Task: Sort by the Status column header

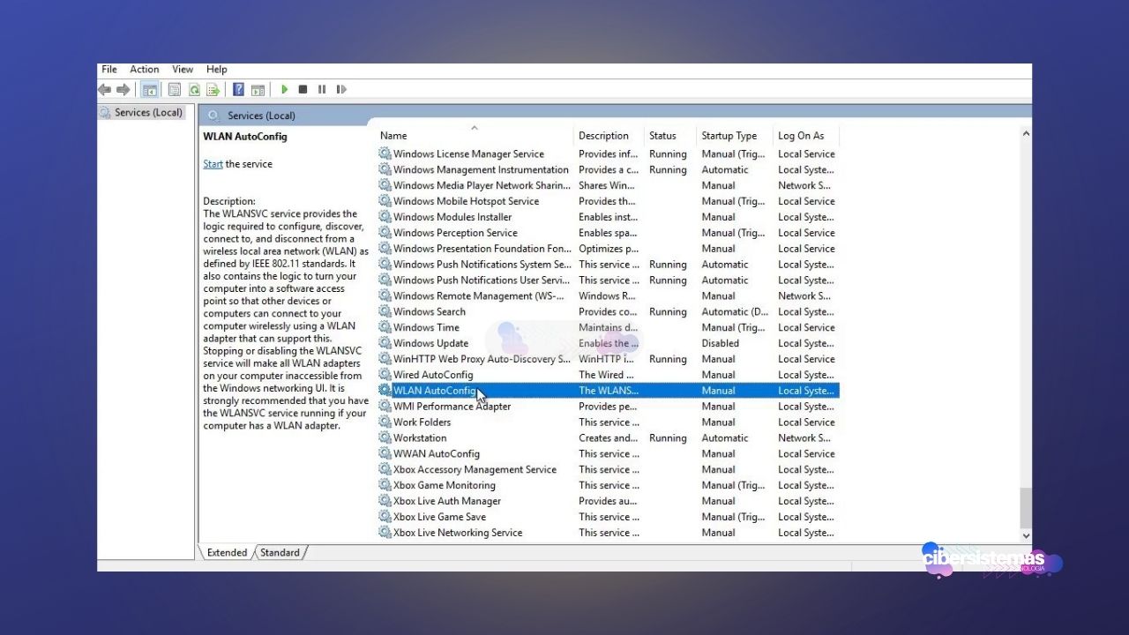Action: [669, 136]
